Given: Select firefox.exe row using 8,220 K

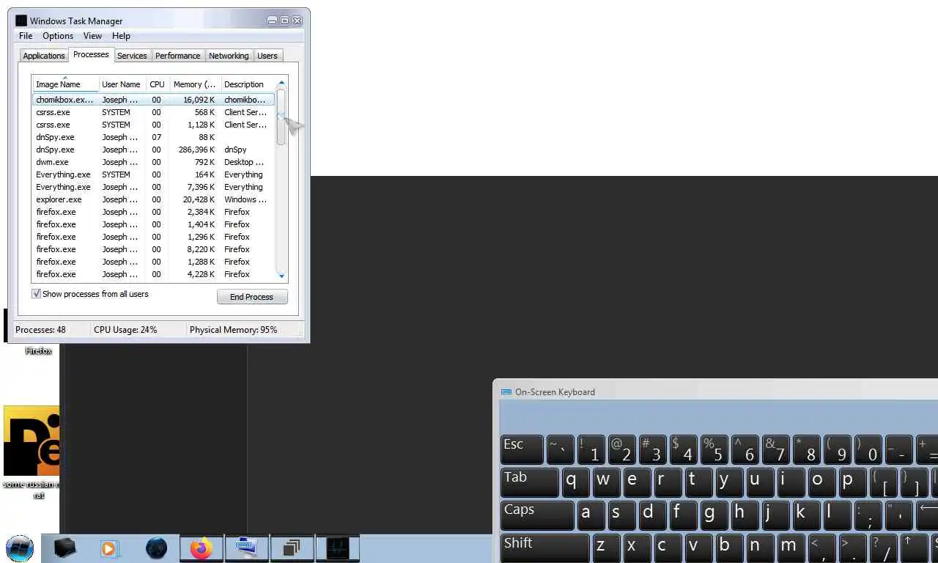Looking at the screenshot, I should tap(153, 249).
